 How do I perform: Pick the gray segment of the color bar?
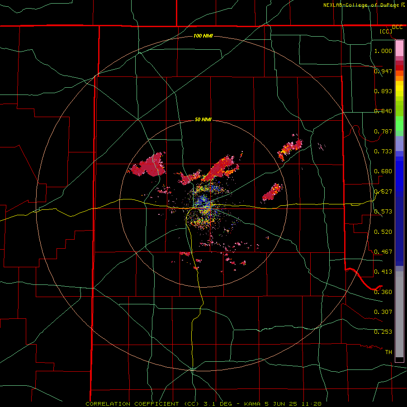[x=399, y=314]
